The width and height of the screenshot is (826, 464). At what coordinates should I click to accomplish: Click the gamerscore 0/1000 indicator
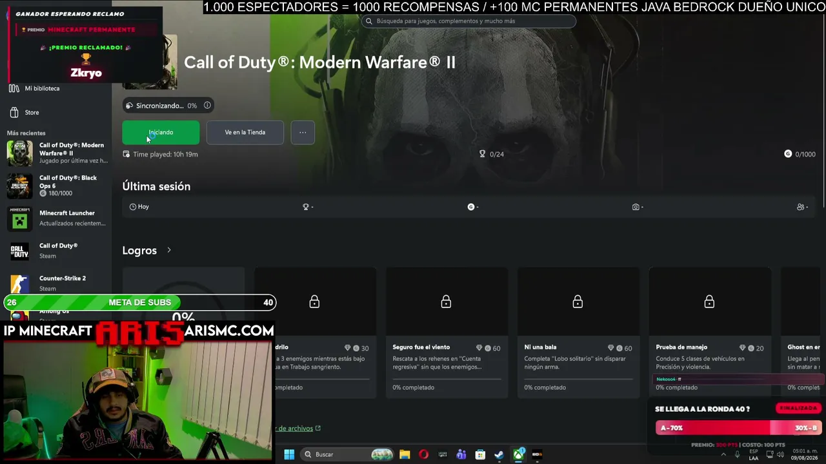[x=800, y=154]
